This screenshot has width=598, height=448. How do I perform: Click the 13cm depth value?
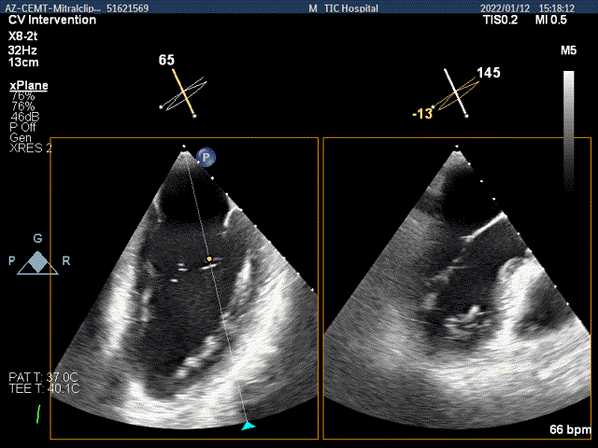[23, 63]
